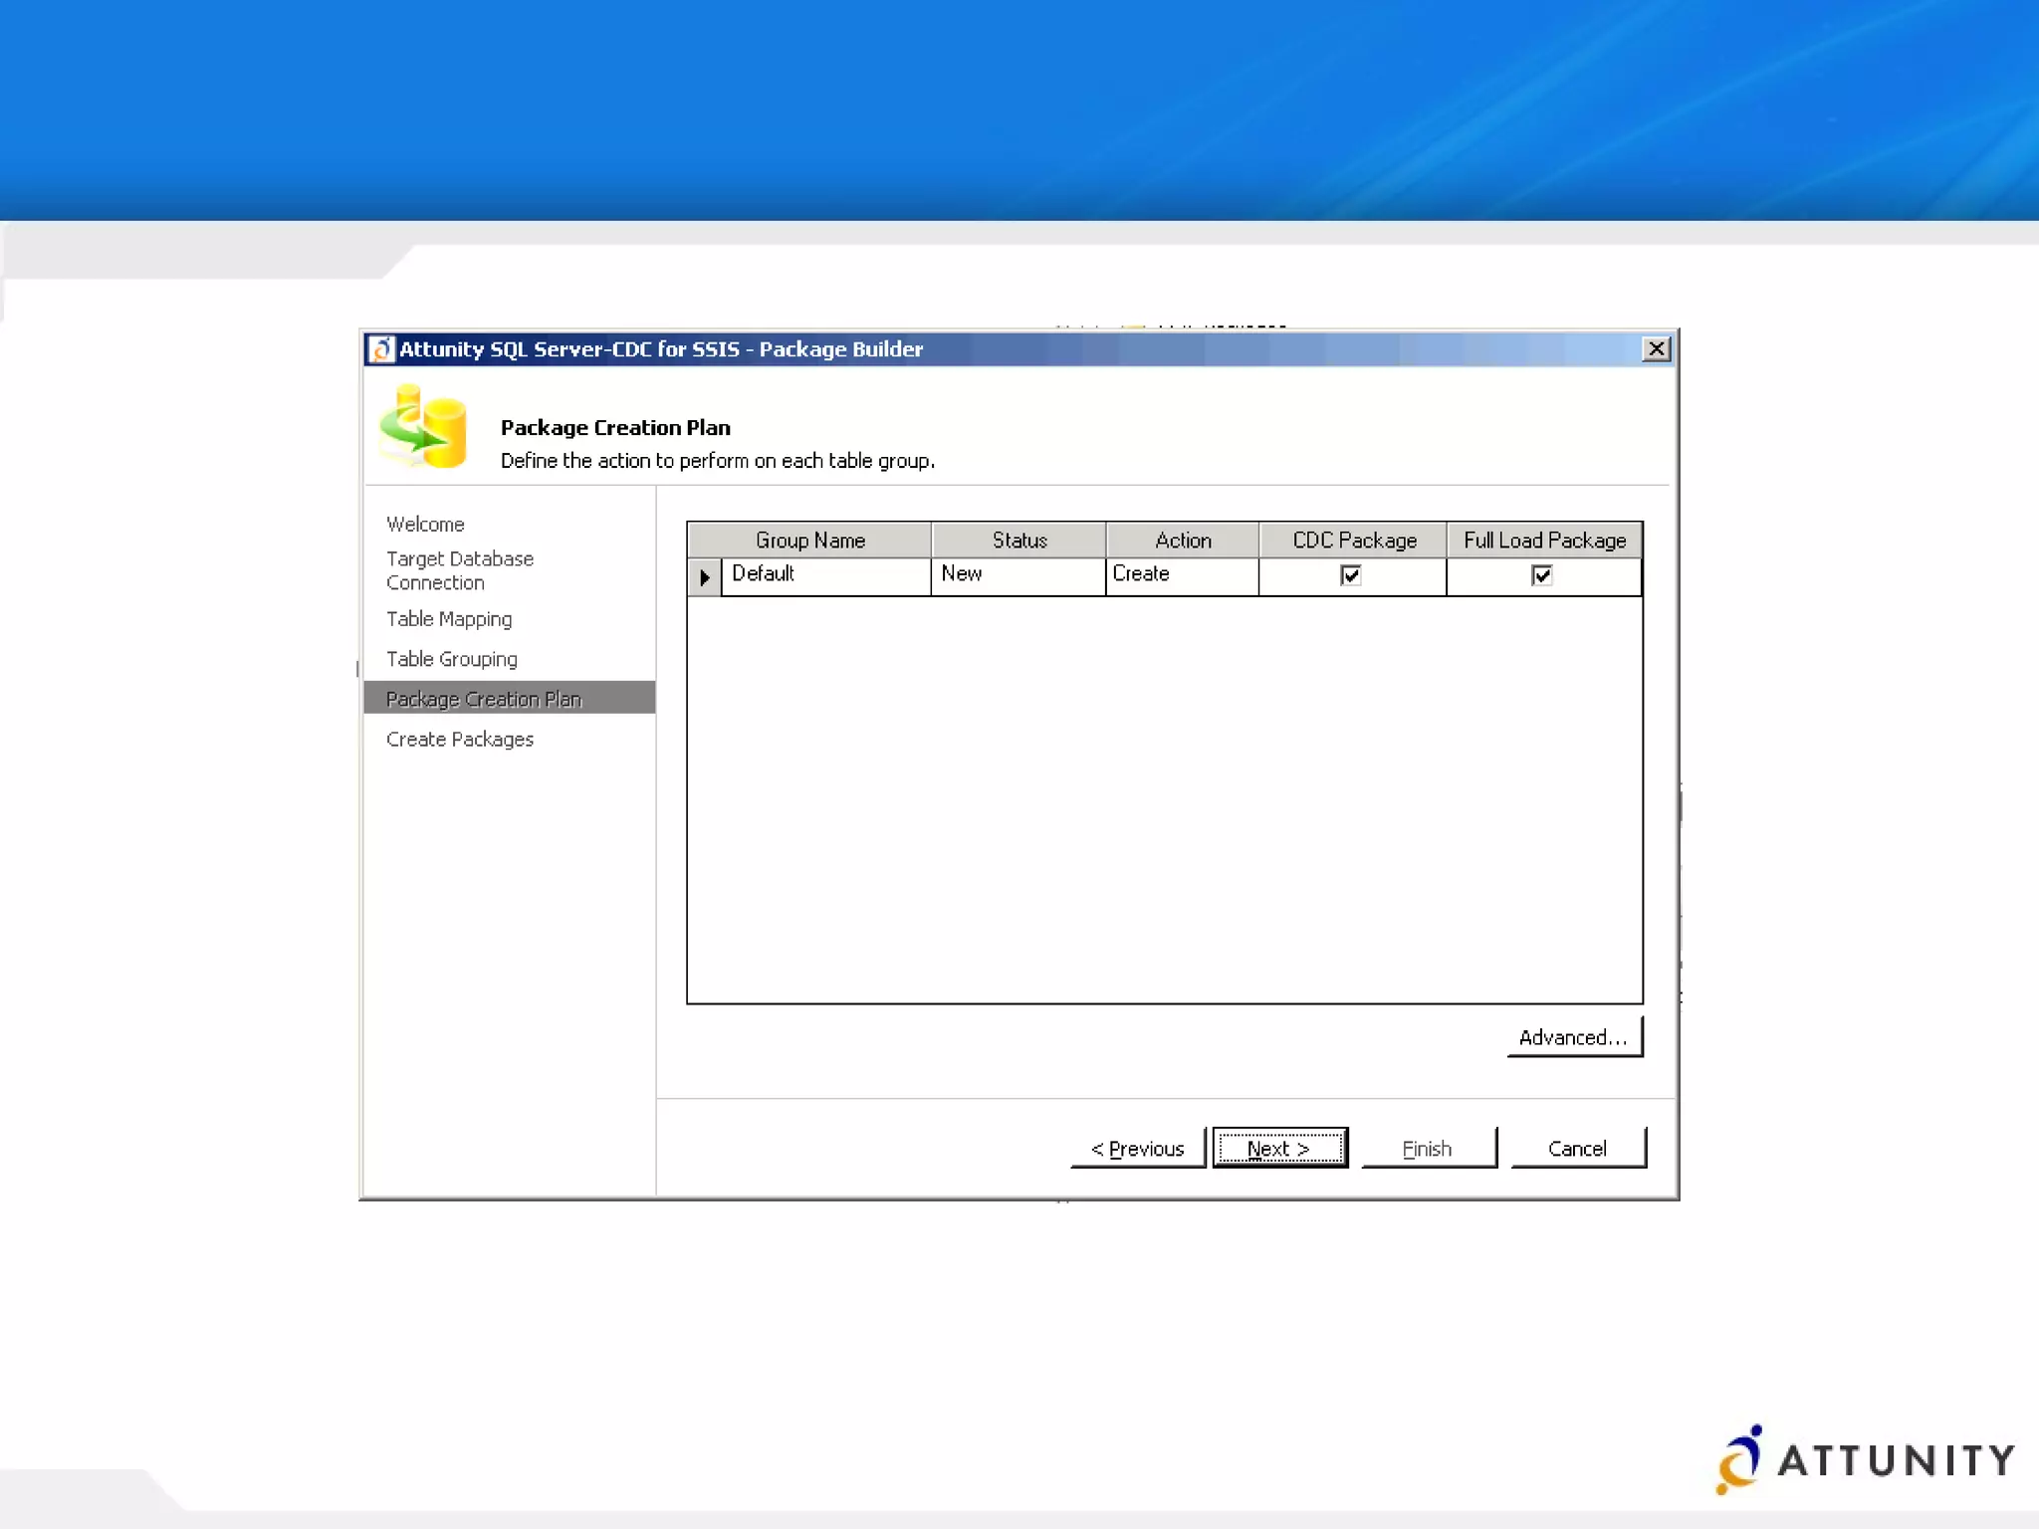The width and height of the screenshot is (2039, 1529).
Task: Go back with the Previous button
Action: [1138, 1148]
